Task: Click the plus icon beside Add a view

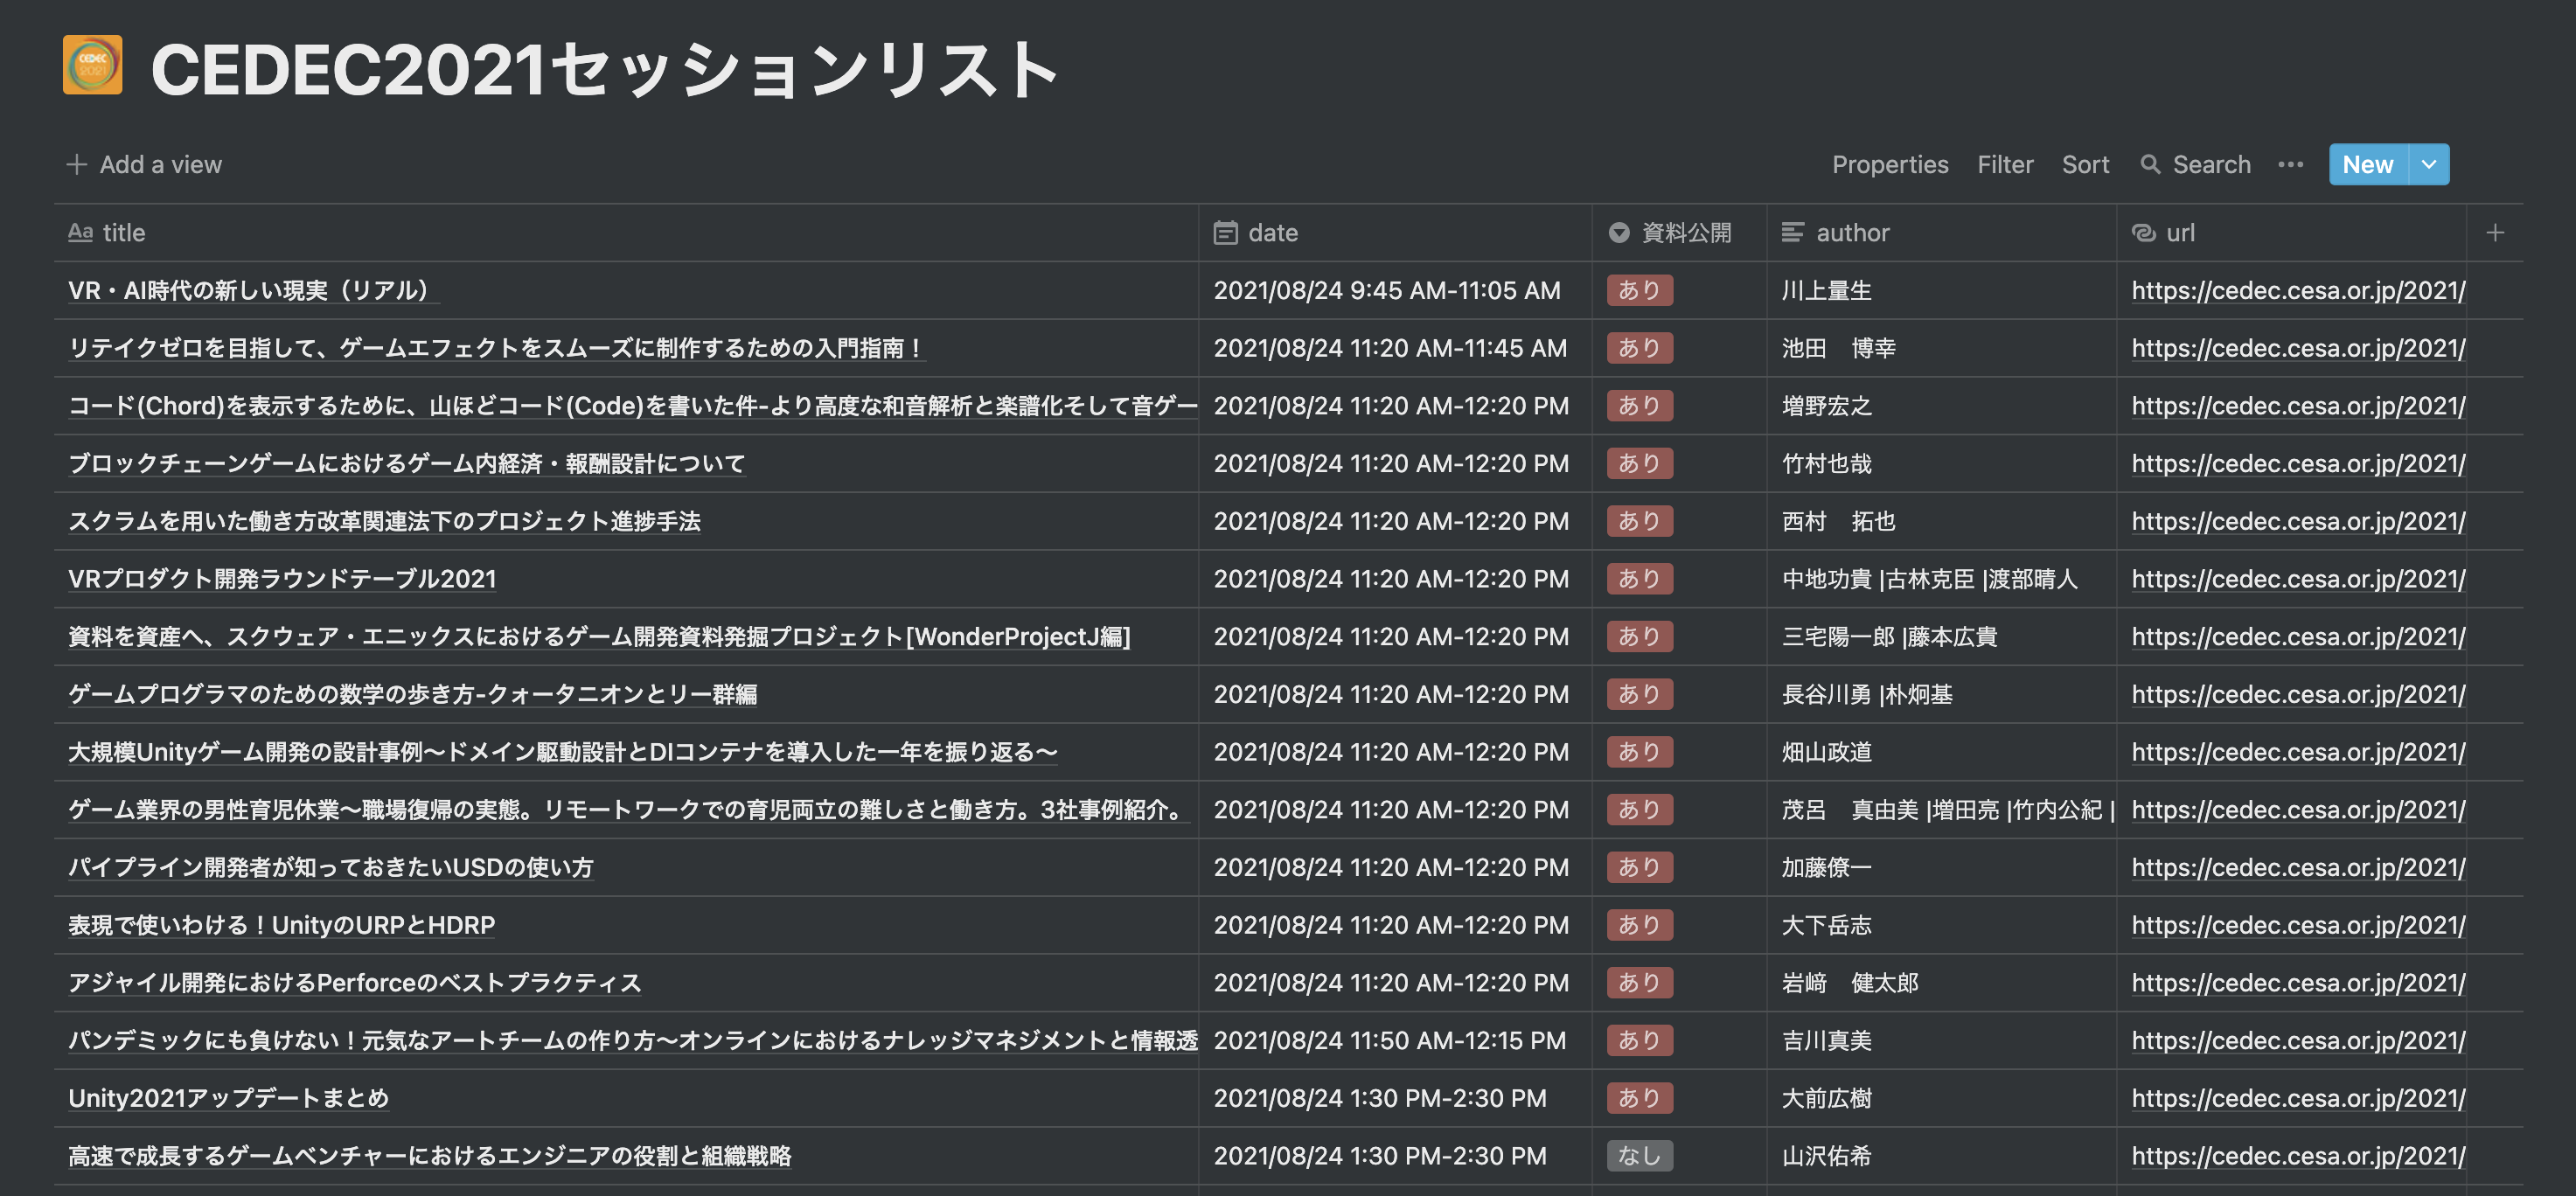Action: 76,164
